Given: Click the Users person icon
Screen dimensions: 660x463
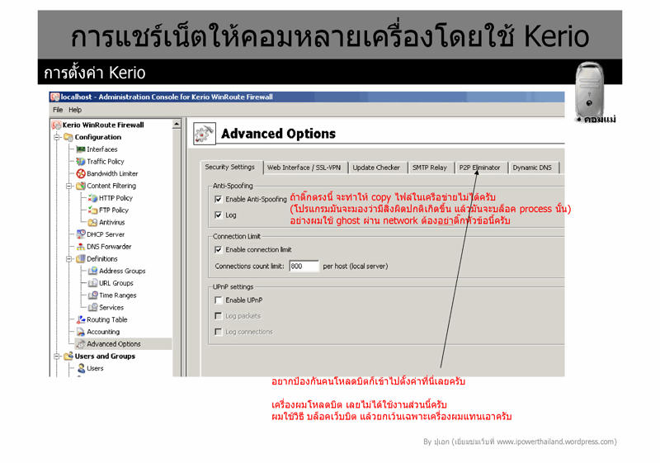Looking at the screenshot, I should coord(81,368).
